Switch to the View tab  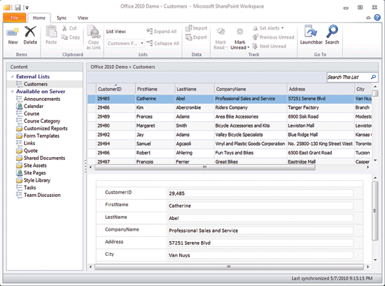(83, 18)
